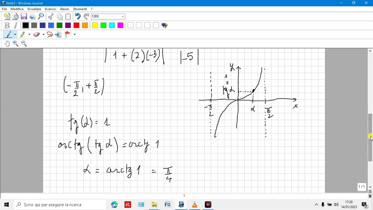Click the Import icon in the toolbar
373x210 pixels.
(32, 16)
